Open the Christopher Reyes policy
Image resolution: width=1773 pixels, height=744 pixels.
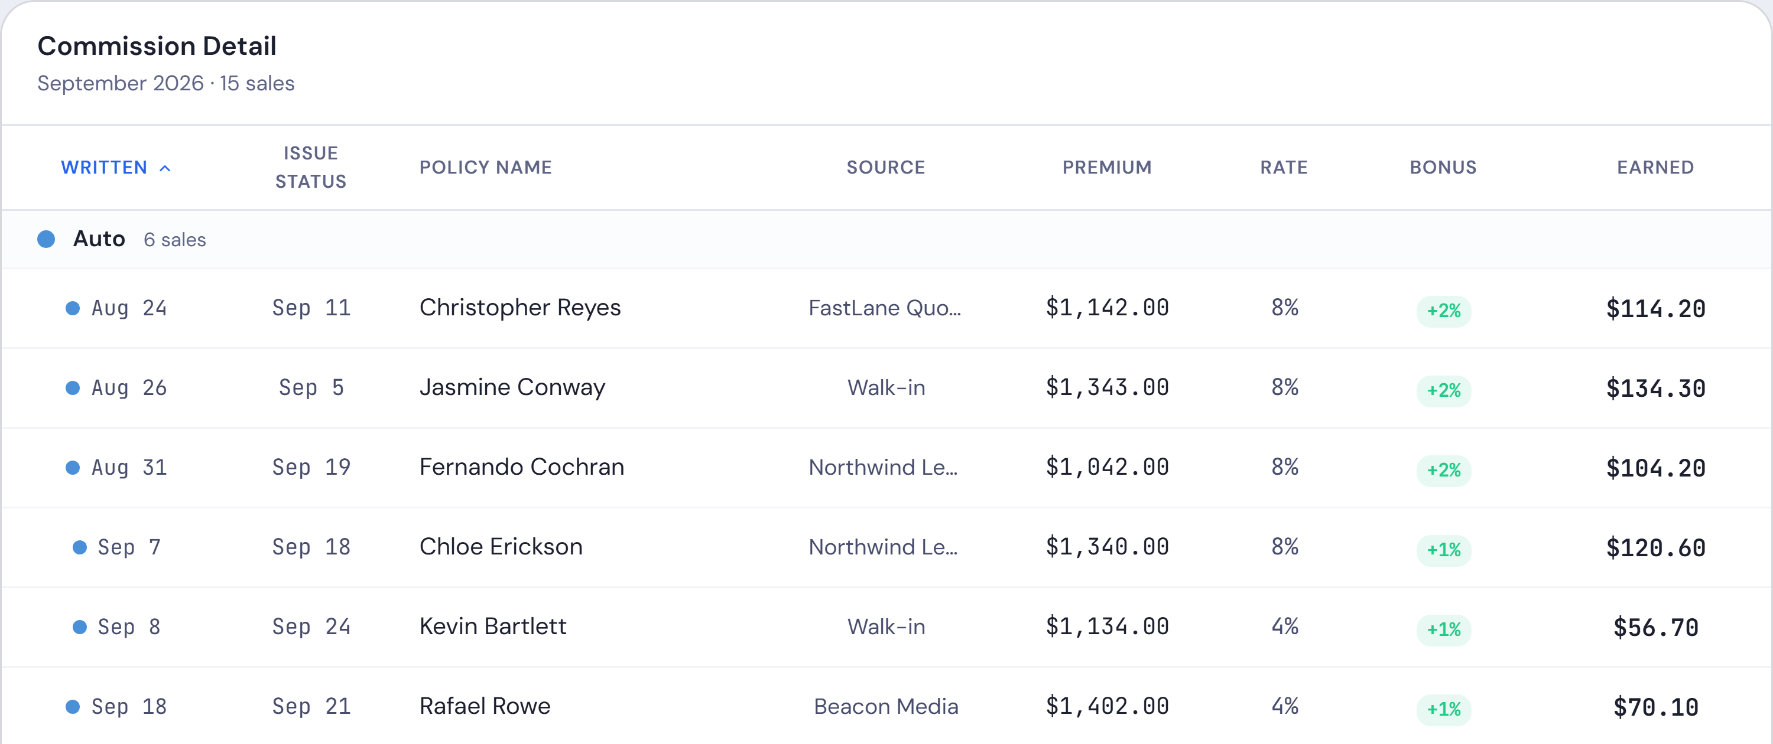519,308
